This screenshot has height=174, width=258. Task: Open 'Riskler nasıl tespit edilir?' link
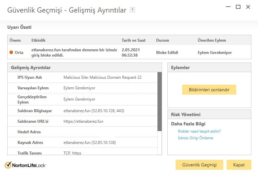click(199, 131)
